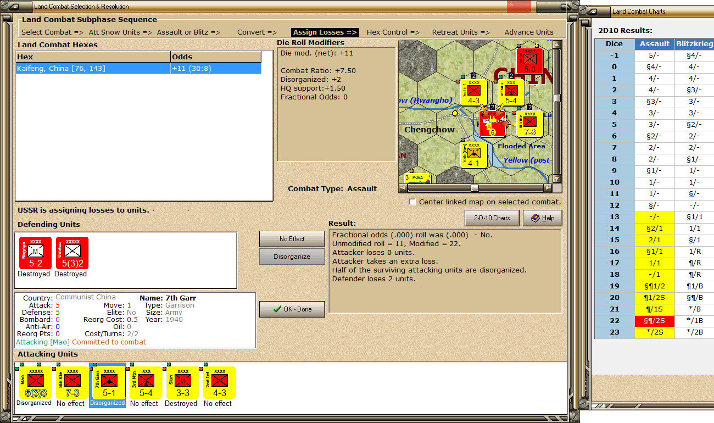Click the P-36A aircraft counter on the map
The height and width of the screenshot is (423, 714).
tap(417, 179)
